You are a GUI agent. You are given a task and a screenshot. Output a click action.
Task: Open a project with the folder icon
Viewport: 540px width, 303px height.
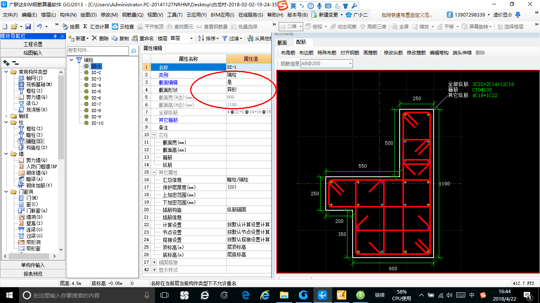tap(14, 26)
